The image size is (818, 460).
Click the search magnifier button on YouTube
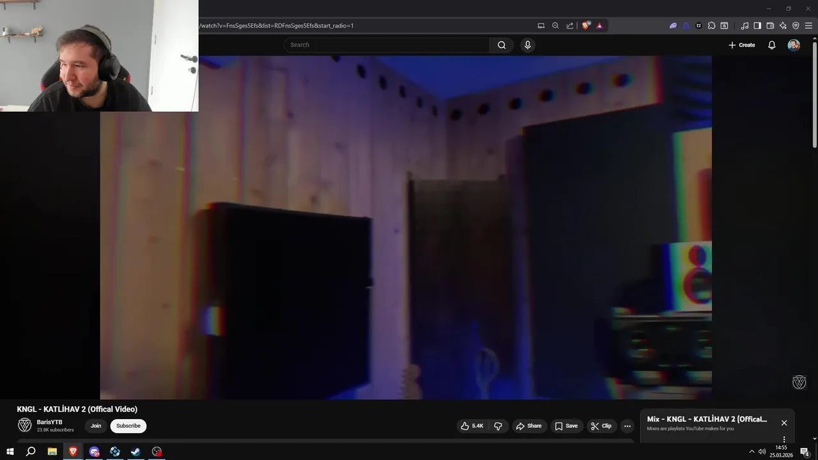[x=502, y=45]
